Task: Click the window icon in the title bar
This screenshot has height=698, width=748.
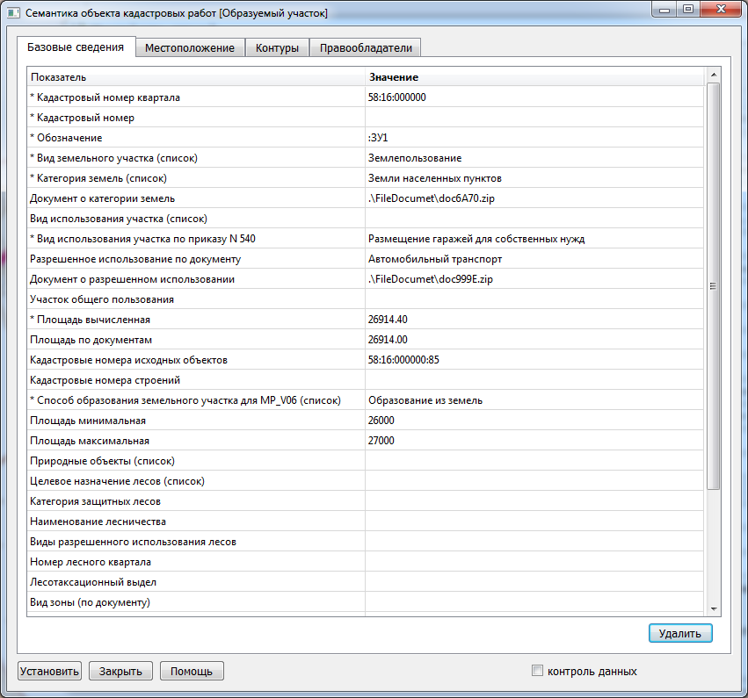Action: tap(13, 13)
